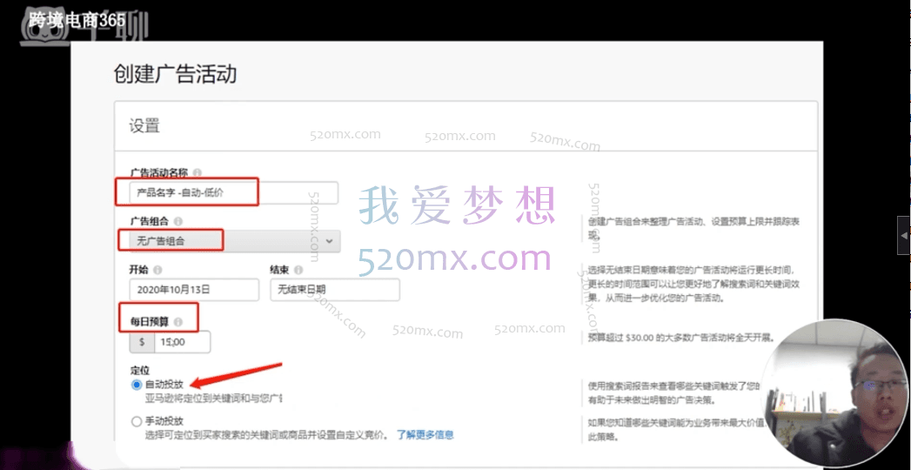Click the presenter webcam thumbnail
Image resolution: width=911 pixels, height=470 pixels.
(x=835, y=394)
